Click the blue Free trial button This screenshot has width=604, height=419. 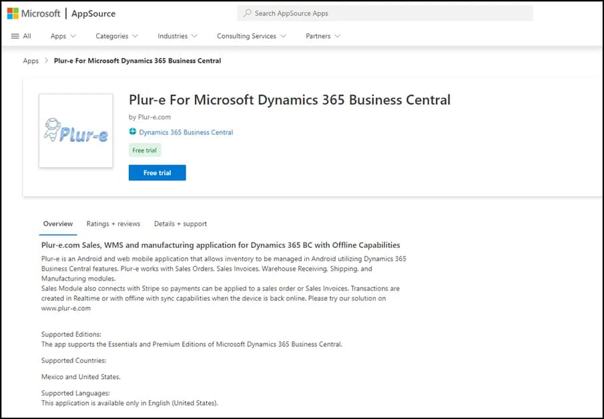point(157,173)
